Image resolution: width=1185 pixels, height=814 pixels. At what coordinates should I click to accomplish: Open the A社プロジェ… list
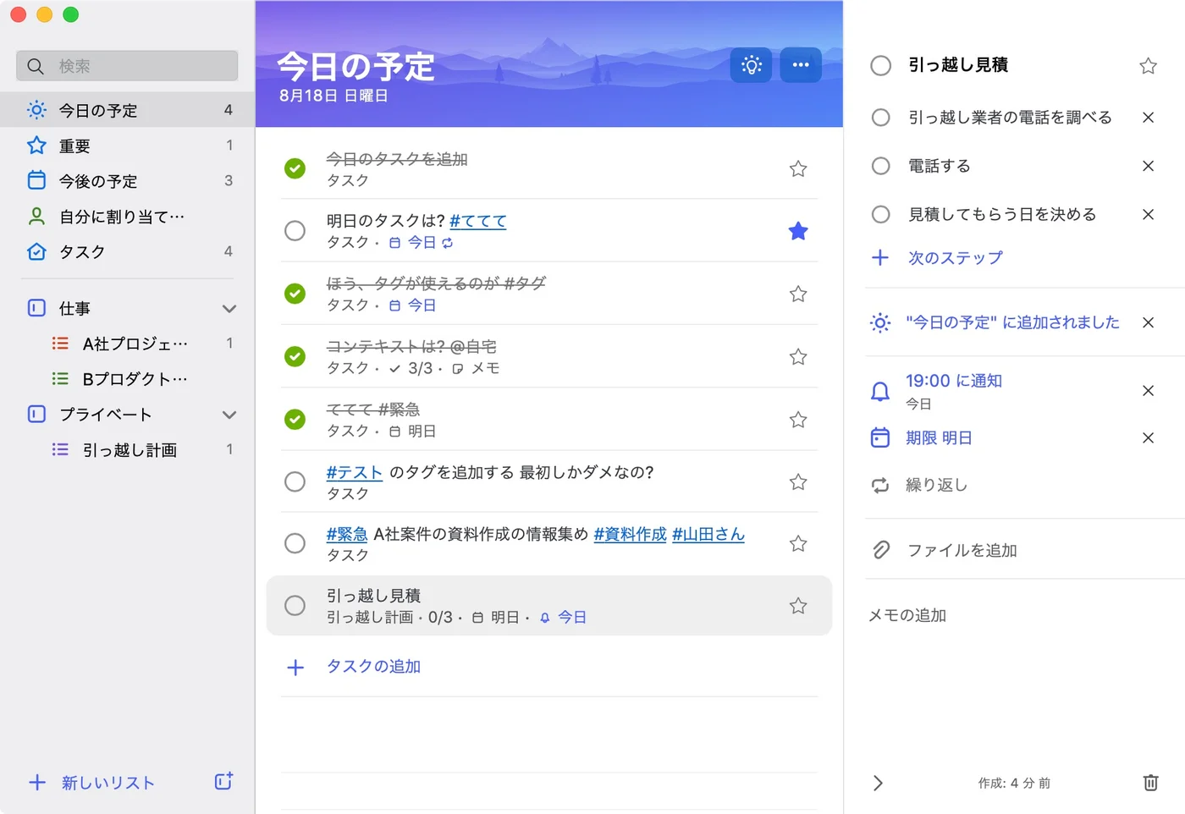click(127, 344)
